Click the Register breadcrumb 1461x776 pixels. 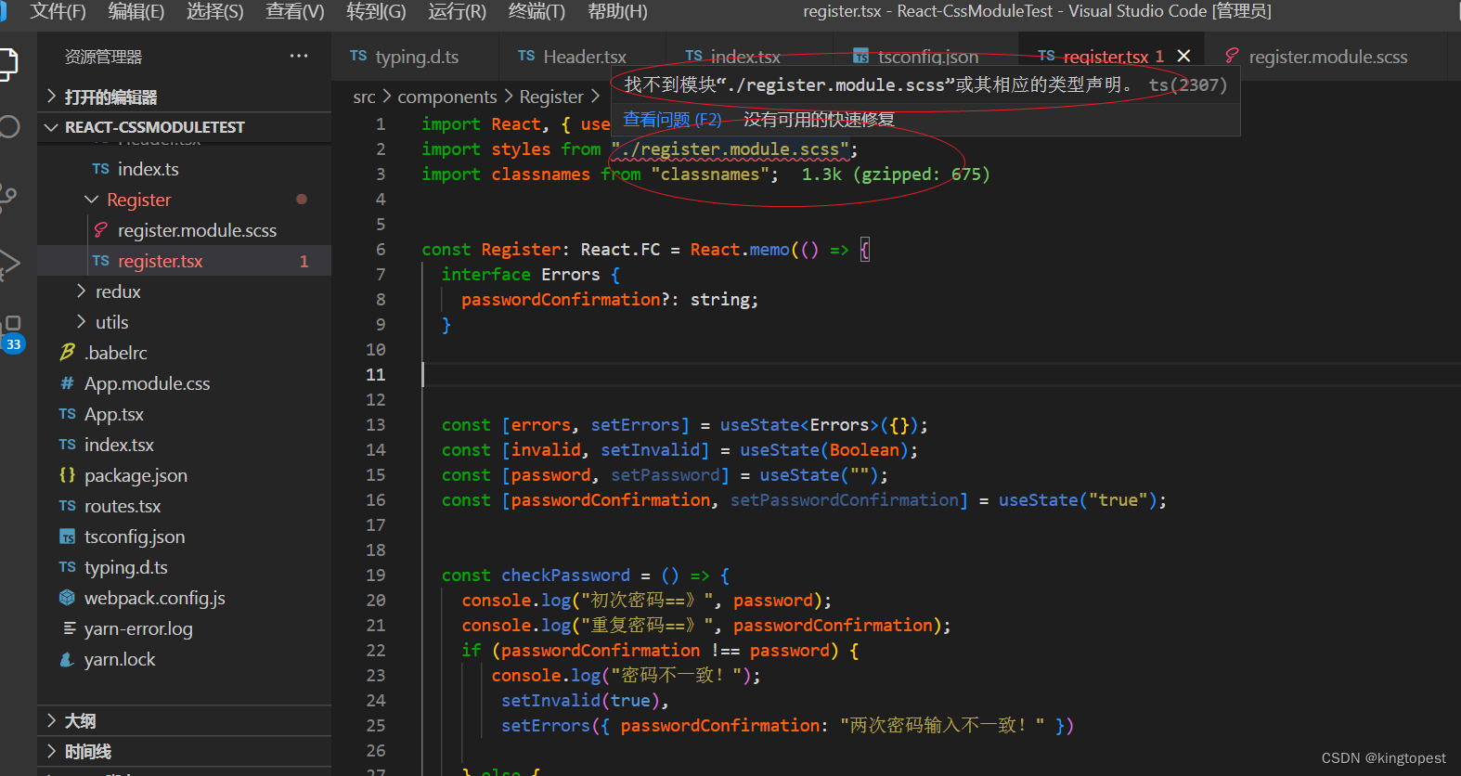[x=551, y=97]
